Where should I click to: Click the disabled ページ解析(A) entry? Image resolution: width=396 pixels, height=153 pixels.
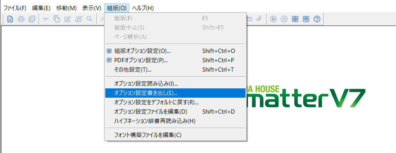pos(175,37)
